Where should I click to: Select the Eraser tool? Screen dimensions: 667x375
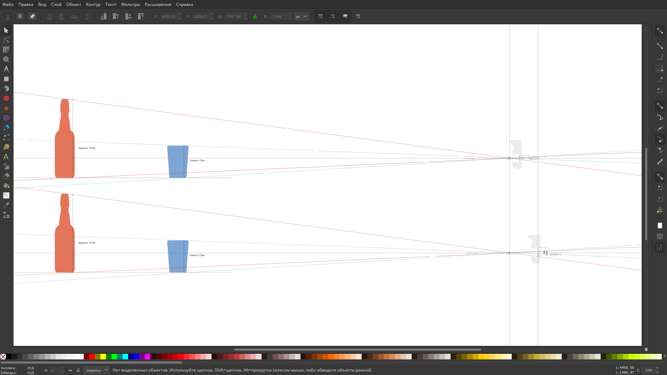click(6, 176)
